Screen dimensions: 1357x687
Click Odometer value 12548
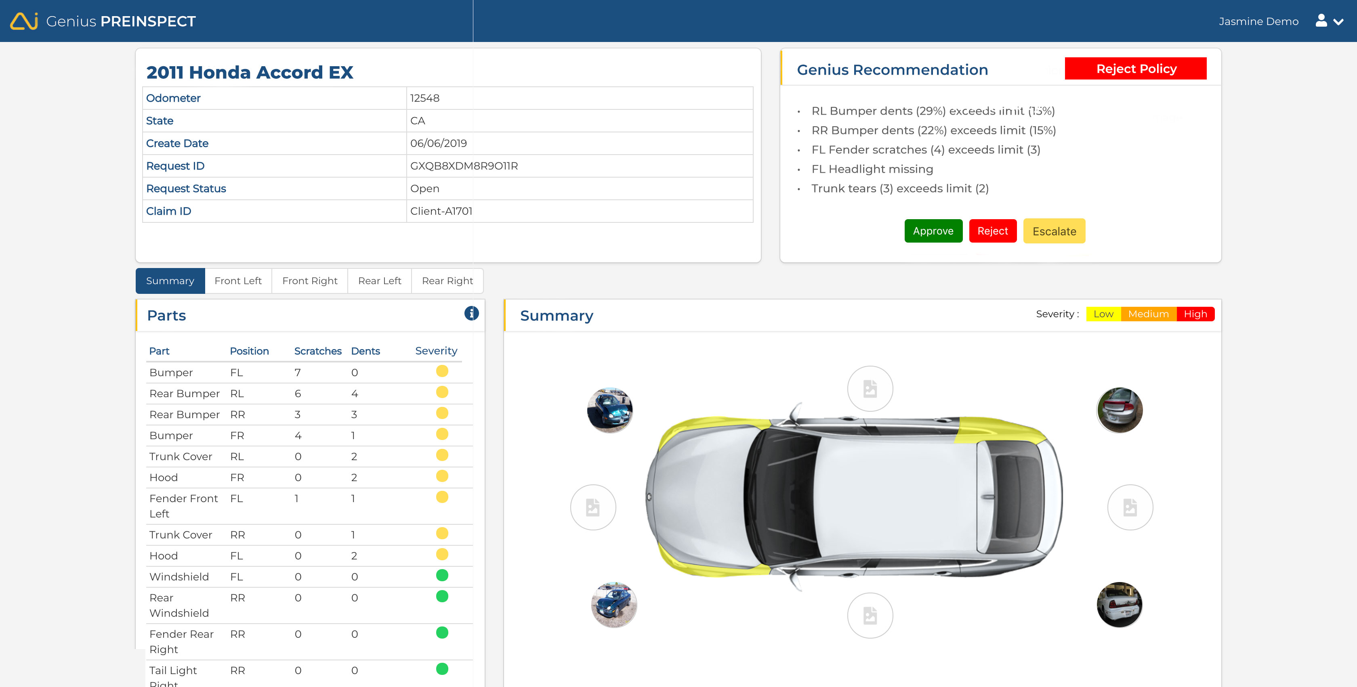[x=424, y=98]
